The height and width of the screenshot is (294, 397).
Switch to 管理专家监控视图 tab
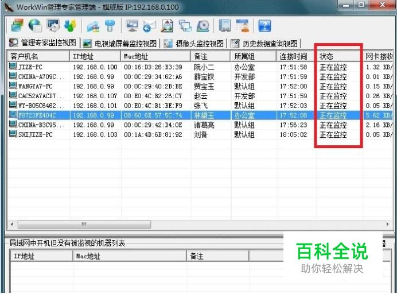point(42,43)
